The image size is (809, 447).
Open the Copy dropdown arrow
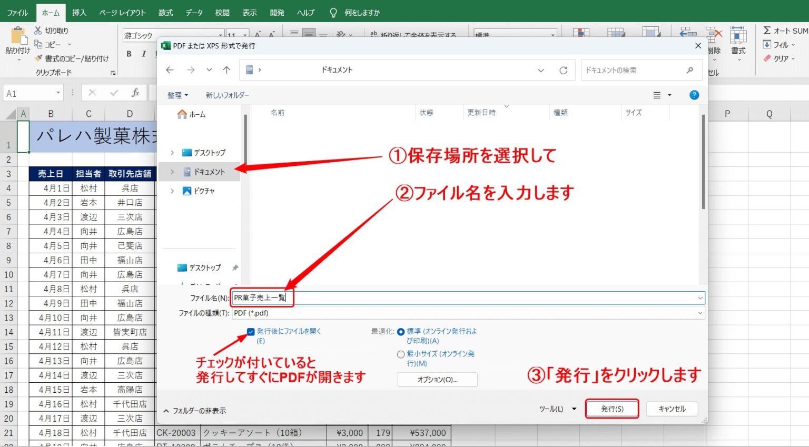click(x=69, y=45)
